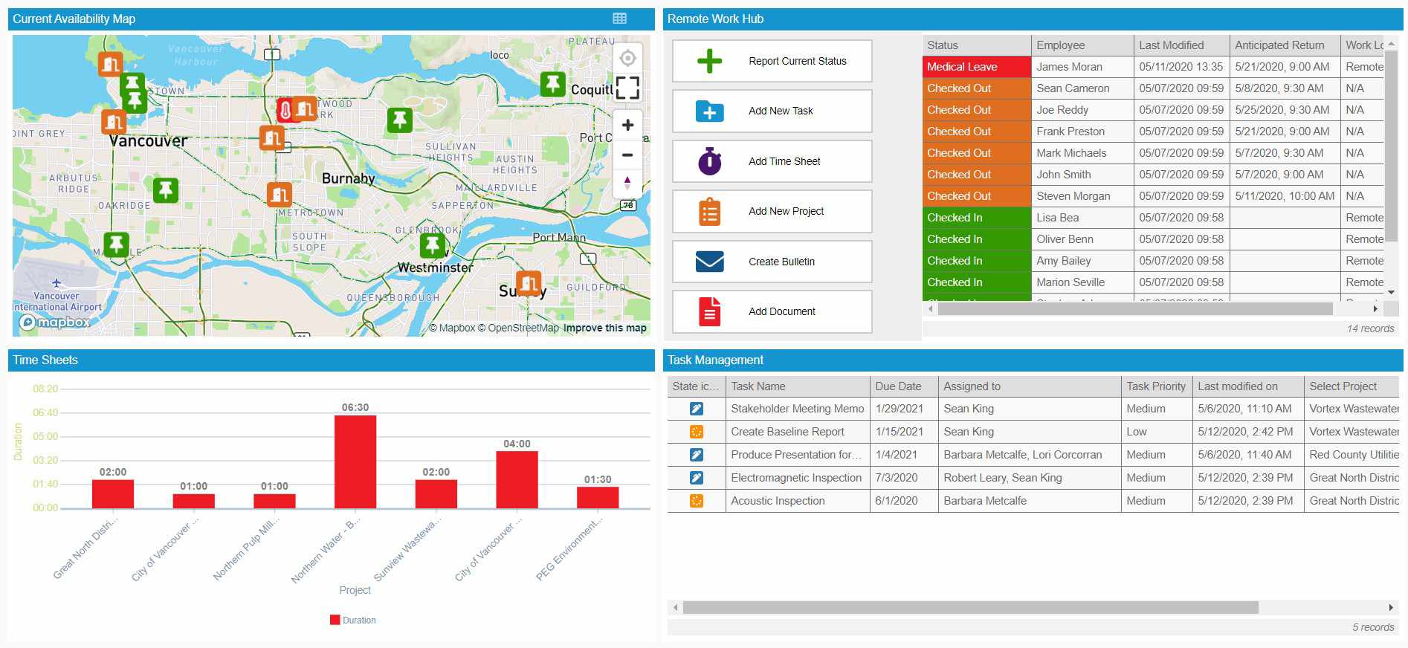Enter fullscreen map view

627,88
